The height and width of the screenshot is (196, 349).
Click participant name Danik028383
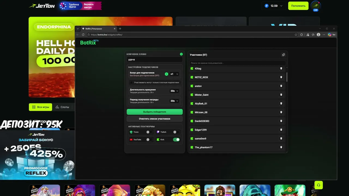[x=202, y=121]
